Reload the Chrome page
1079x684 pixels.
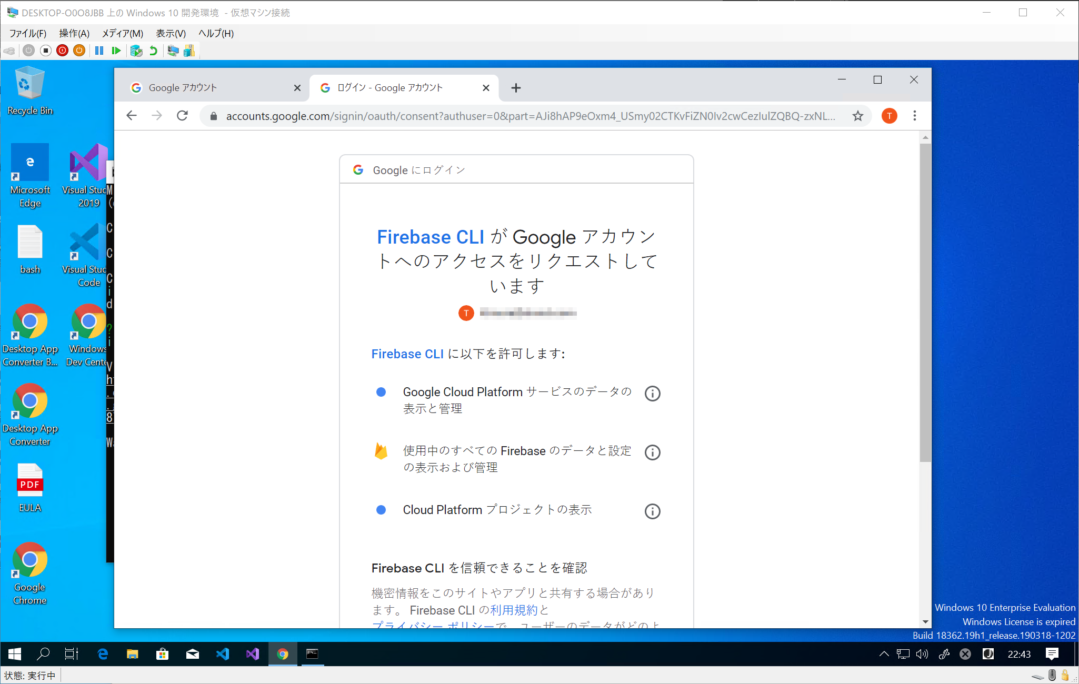pyautogui.click(x=182, y=116)
